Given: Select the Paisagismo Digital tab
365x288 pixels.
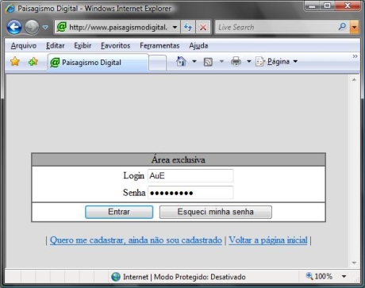Looking at the screenshot, I should [x=98, y=63].
